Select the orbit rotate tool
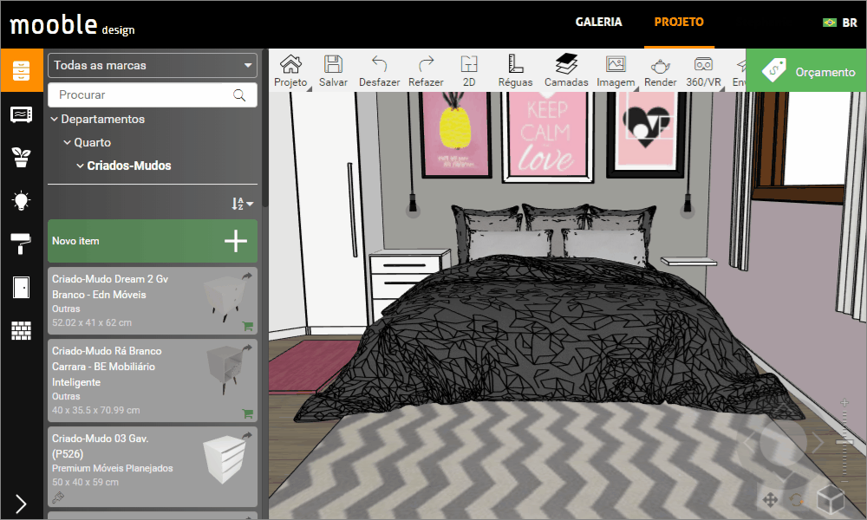The height and width of the screenshot is (520, 867). pos(796,501)
